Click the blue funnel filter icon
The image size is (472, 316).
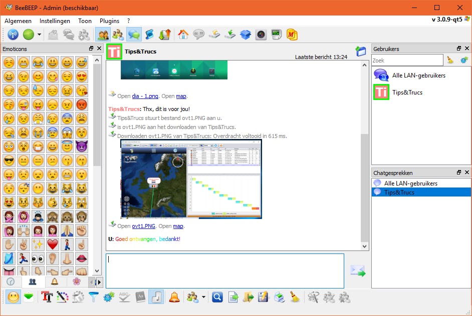[x=93, y=297]
